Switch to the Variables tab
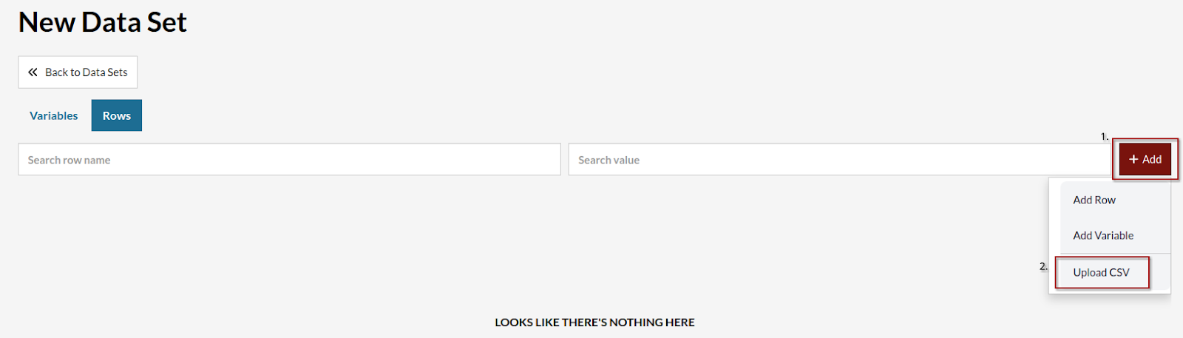Screen dimensions: 1183x338 point(53,115)
